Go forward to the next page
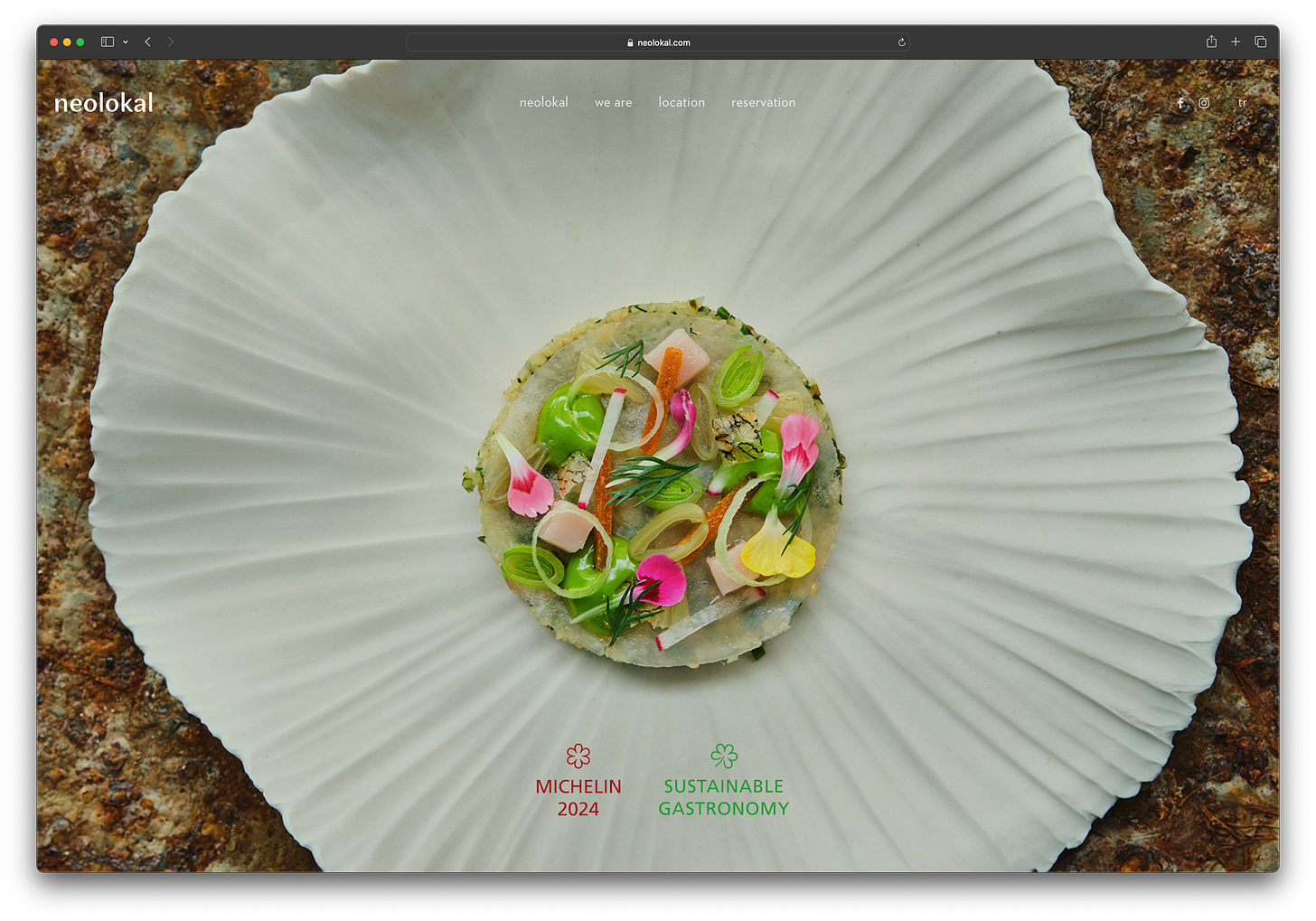The image size is (1316, 921). pos(171,42)
